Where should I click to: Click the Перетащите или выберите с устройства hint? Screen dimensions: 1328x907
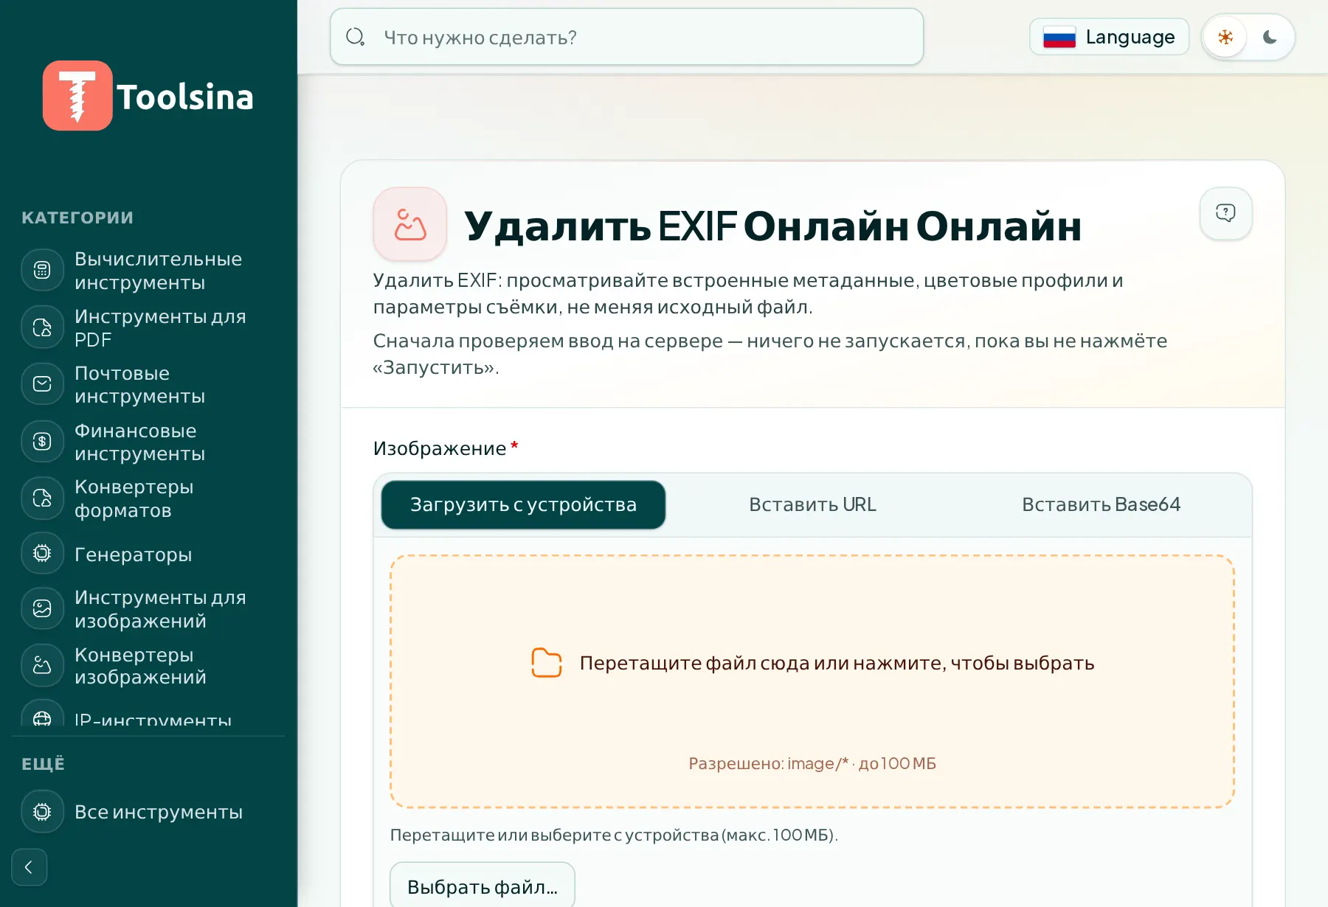point(614,835)
